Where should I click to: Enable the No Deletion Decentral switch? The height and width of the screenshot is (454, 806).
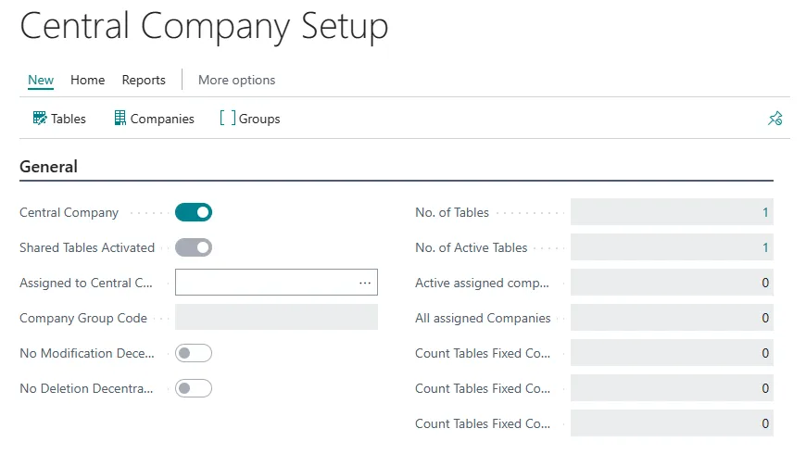[194, 388]
